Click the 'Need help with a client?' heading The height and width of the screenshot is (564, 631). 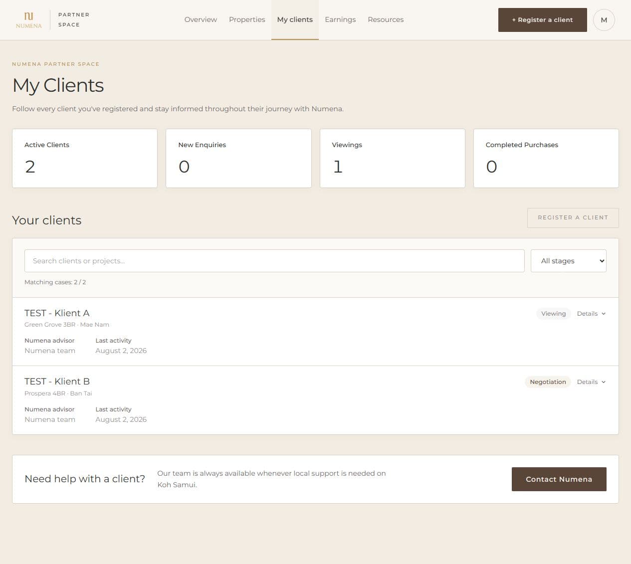click(x=85, y=479)
